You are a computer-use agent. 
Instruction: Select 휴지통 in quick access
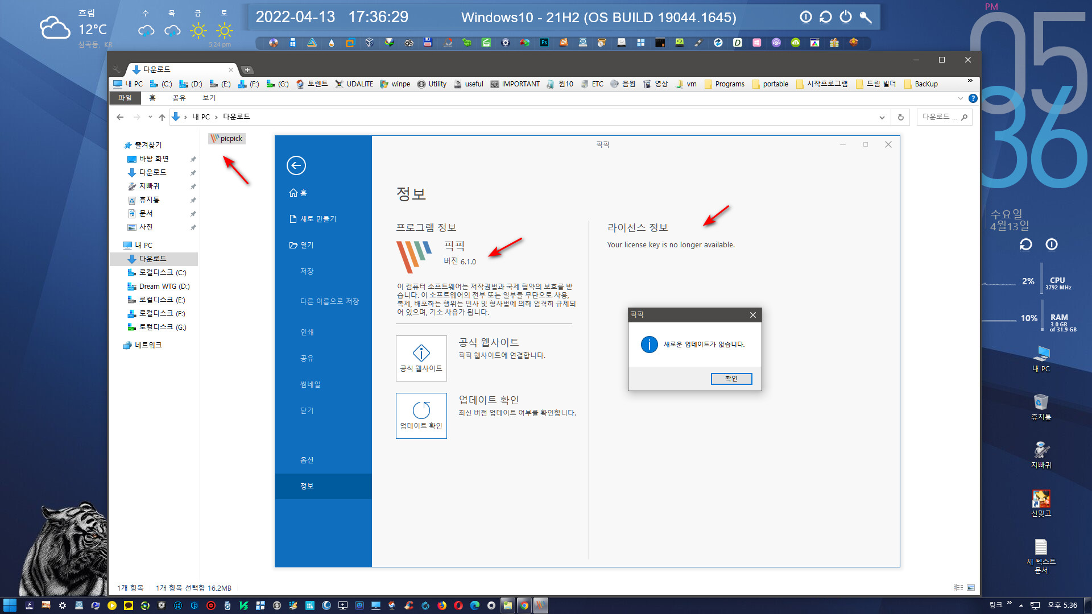150,200
